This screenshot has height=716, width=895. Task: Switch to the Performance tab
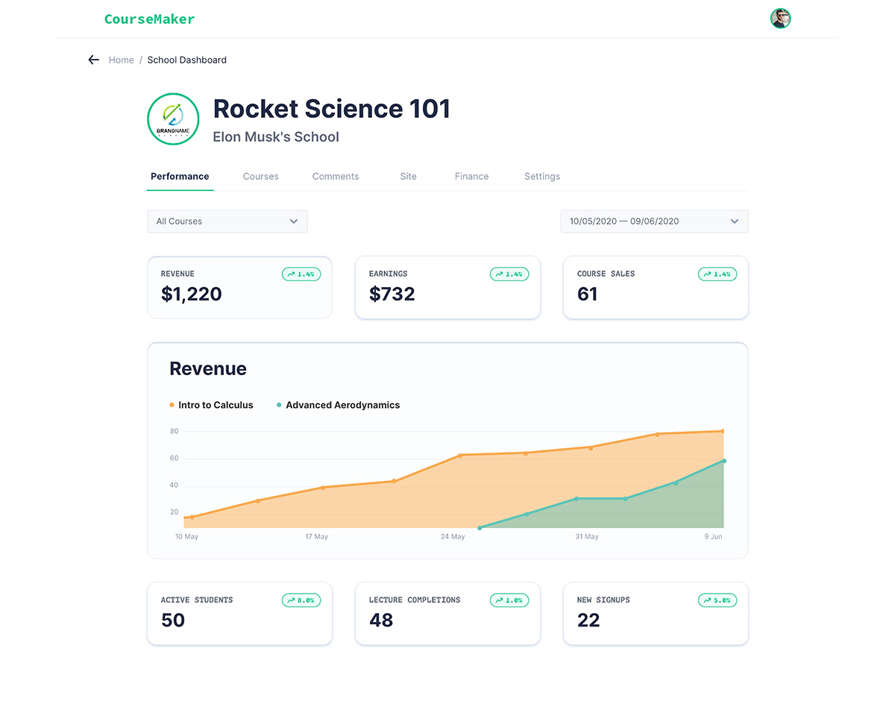point(180,177)
